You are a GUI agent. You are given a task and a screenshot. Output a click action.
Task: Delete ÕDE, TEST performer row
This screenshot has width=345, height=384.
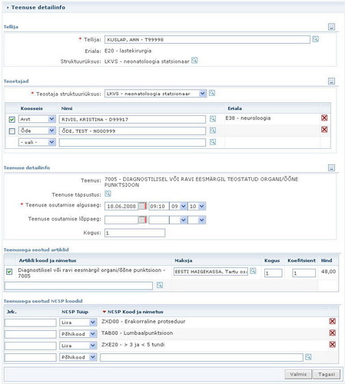coord(324,129)
